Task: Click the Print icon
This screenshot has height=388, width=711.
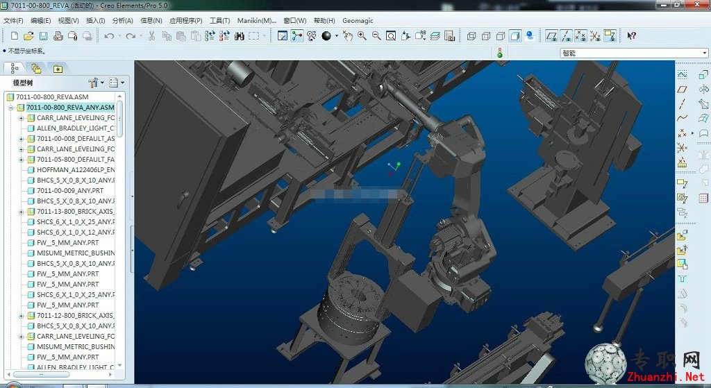Action: pyautogui.click(x=58, y=36)
